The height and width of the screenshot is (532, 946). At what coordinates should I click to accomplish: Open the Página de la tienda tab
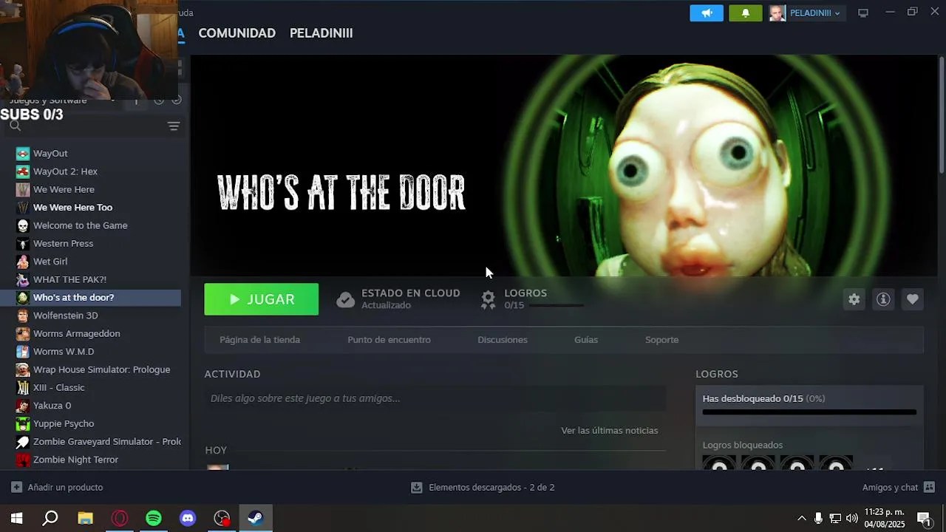(x=259, y=340)
